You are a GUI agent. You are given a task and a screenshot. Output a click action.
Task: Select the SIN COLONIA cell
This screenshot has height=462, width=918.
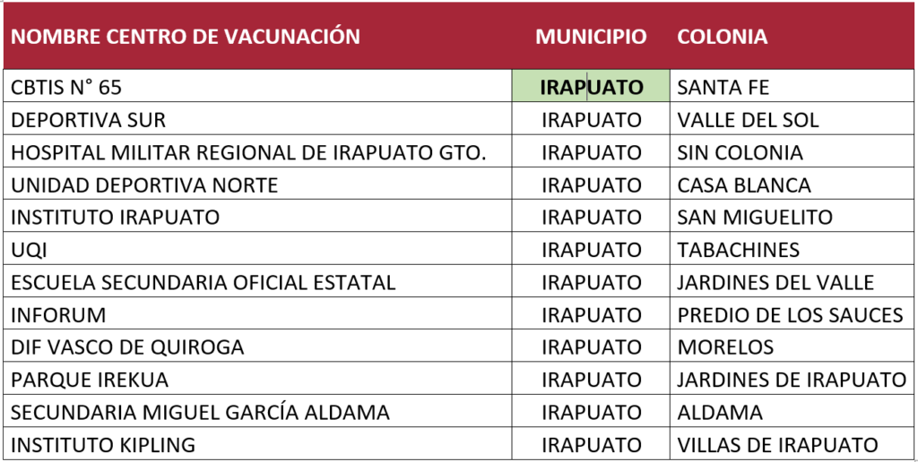point(740,152)
